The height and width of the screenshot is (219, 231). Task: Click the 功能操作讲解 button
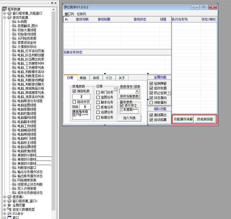(x=183, y=119)
